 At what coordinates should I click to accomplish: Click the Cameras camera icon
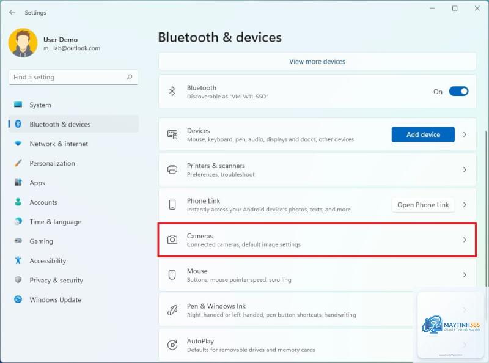pos(172,240)
